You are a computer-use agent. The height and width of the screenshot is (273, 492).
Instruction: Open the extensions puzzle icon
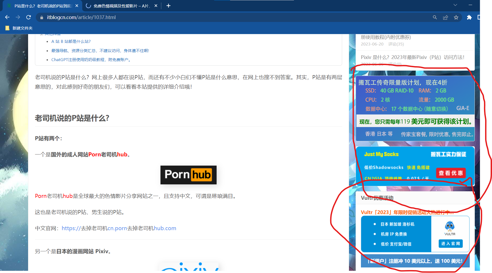coord(469,17)
